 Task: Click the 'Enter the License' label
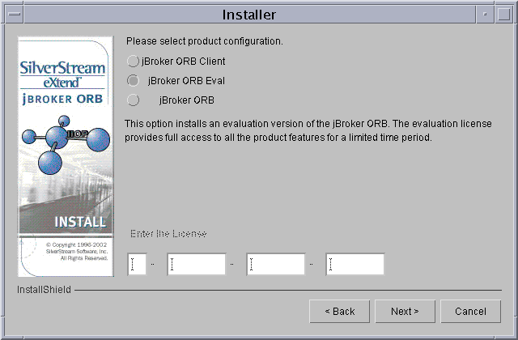coord(168,234)
